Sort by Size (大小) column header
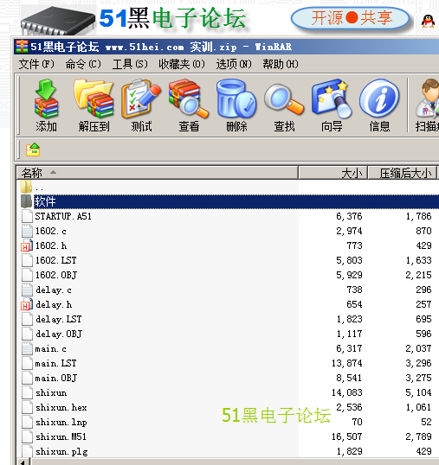Image resolution: width=439 pixels, height=465 pixels. click(333, 173)
